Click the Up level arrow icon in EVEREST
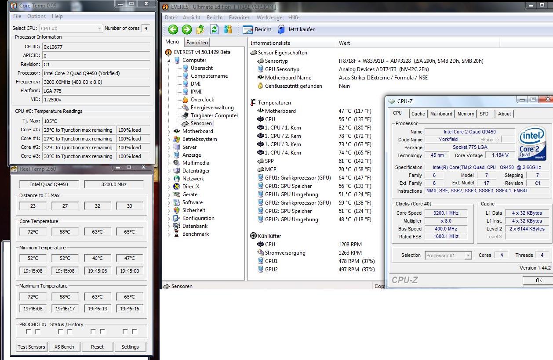This screenshot has width=553, height=360. [x=200, y=29]
